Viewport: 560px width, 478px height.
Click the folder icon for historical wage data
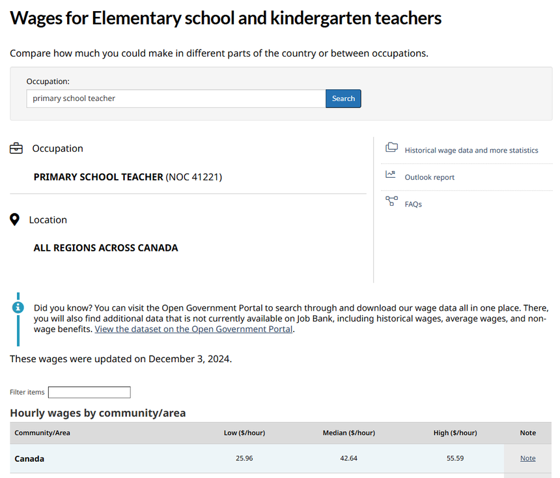[391, 148]
